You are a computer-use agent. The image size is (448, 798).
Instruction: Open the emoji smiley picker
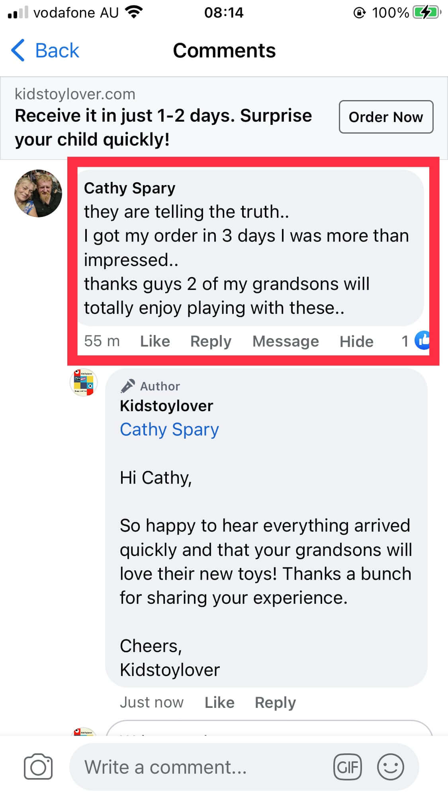[x=390, y=766]
